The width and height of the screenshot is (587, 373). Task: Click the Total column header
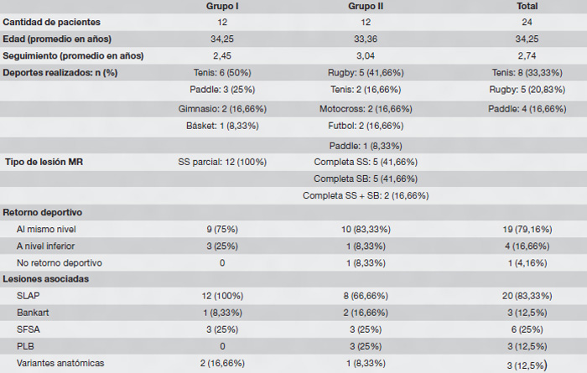[527, 6]
